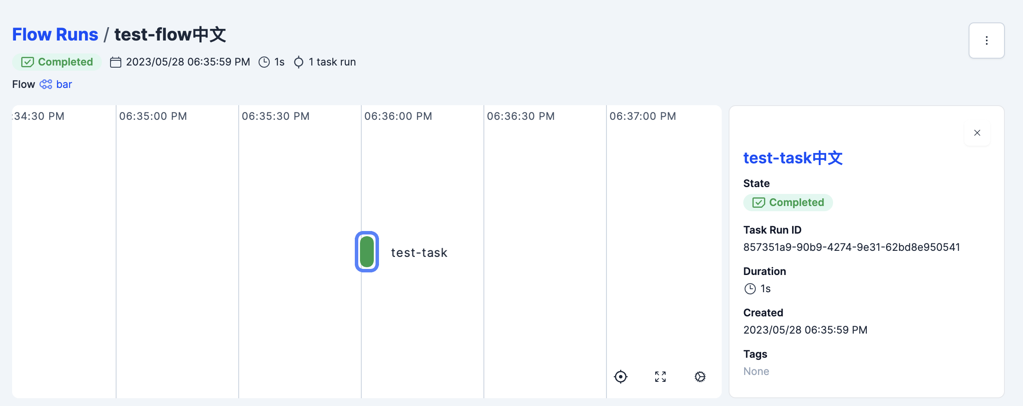Close the test-task中文 details panel

[x=977, y=133]
